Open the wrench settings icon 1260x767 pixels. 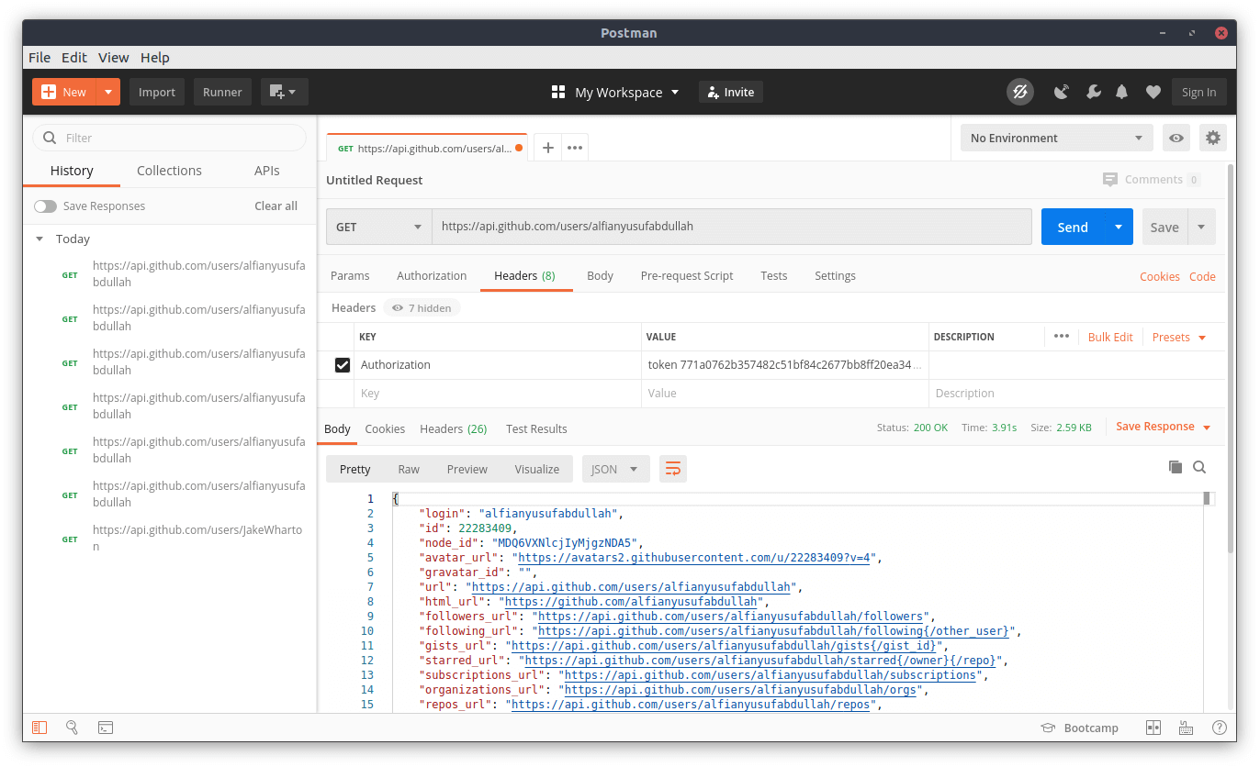[x=1093, y=92]
